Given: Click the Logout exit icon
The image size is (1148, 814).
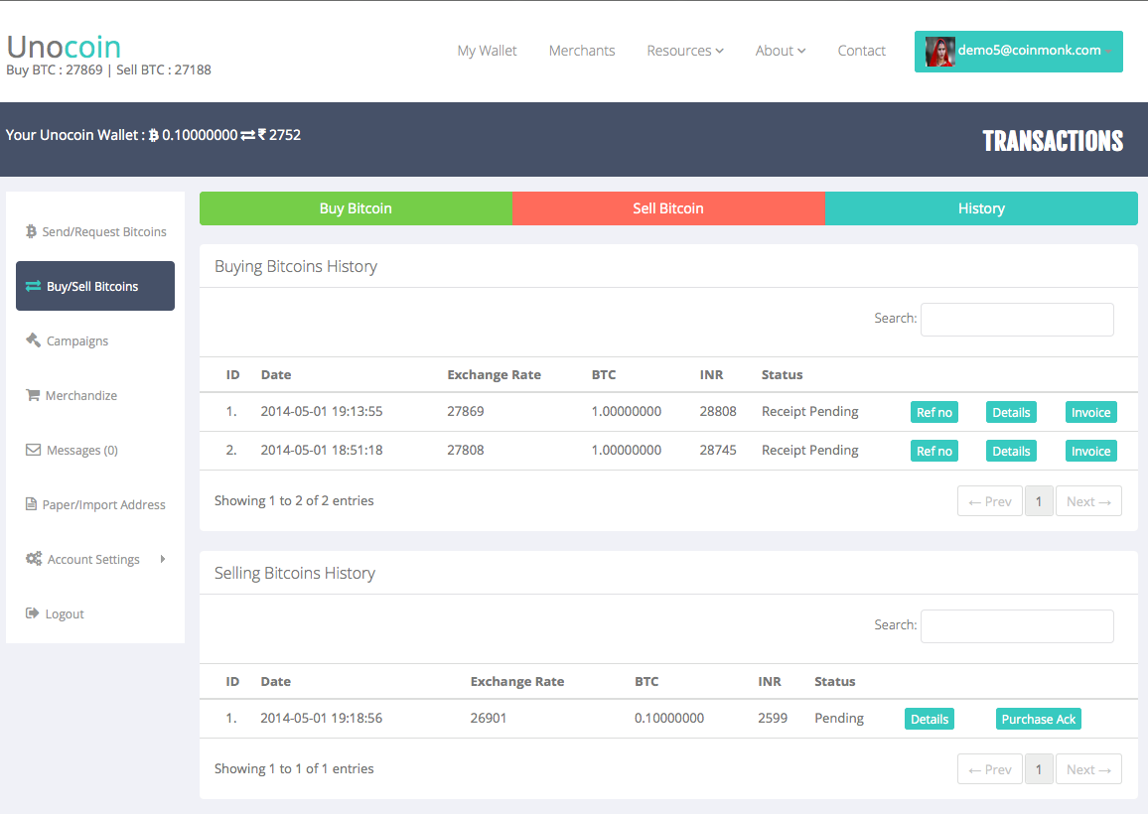Looking at the screenshot, I should (x=32, y=613).
